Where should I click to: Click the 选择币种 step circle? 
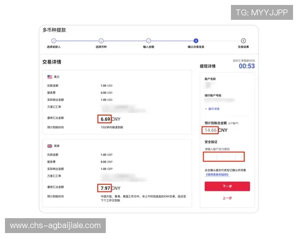pos(101,41)
